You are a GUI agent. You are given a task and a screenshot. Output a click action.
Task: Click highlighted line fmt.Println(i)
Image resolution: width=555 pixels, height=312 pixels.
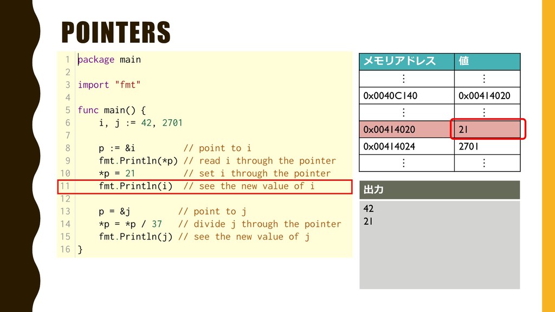click(205, 186)
